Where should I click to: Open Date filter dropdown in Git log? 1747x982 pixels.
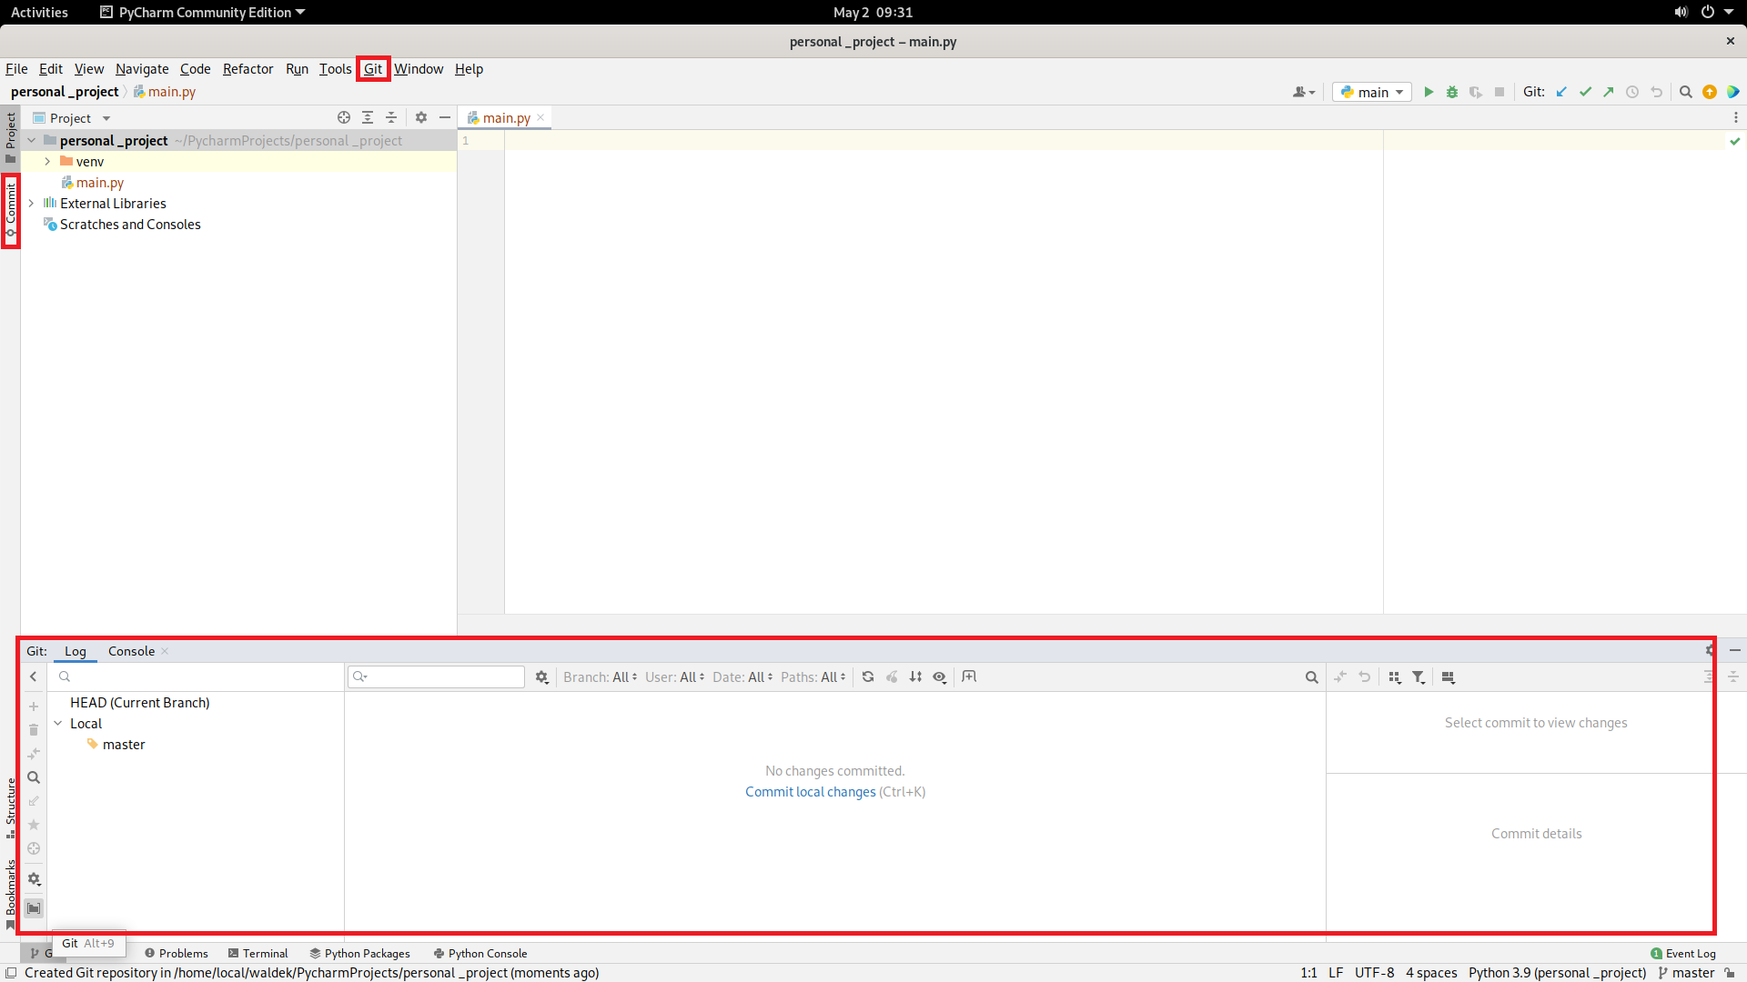[742, 676]
